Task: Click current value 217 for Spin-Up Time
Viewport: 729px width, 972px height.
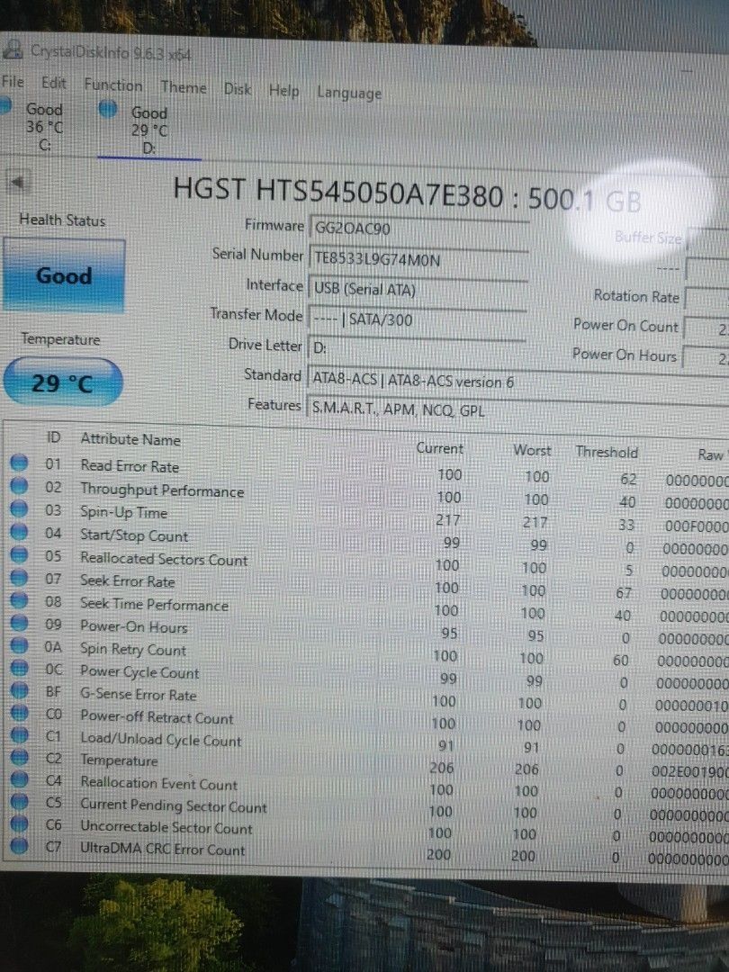Action: [447, 519]
